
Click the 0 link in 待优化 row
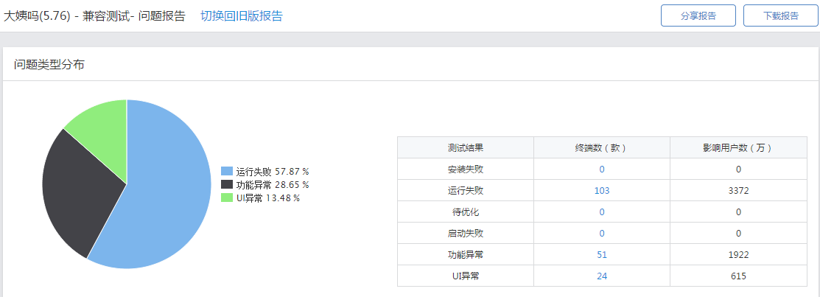[x=601, y=212]
